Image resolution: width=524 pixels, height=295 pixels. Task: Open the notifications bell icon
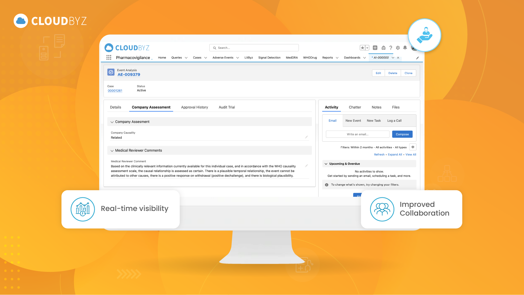click(x=405, y=48)
